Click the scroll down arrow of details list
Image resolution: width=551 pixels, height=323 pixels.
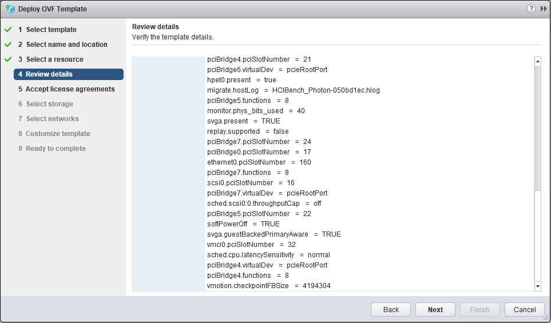pos(538,286)
